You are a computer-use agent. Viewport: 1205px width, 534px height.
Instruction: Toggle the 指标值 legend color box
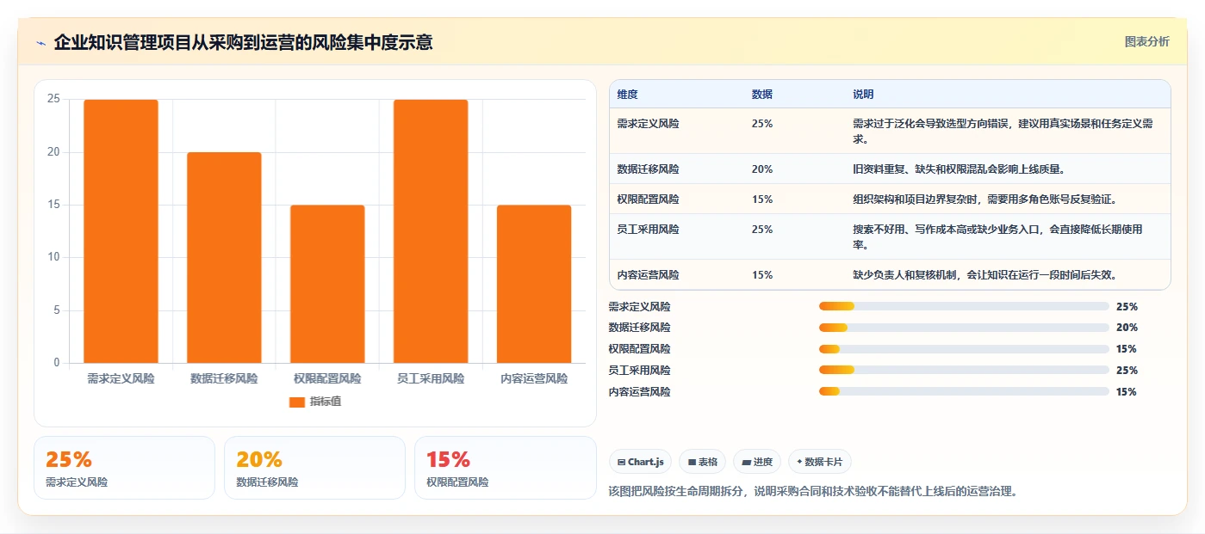coord(297,402)
